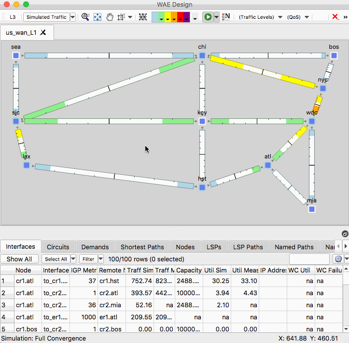Screen dimensions: 349x343
Task: Select the mia node icon
Action: click(x=312, y=209)
